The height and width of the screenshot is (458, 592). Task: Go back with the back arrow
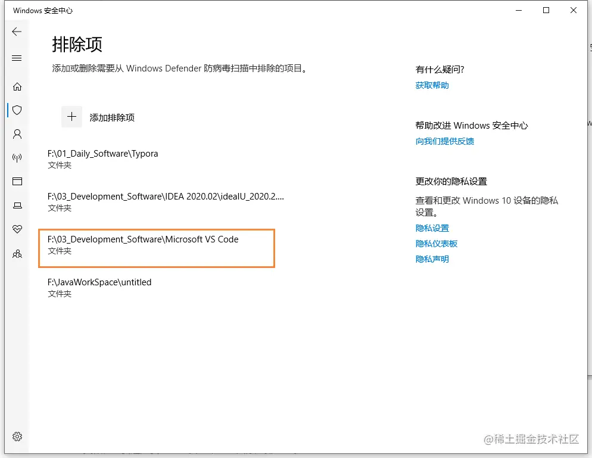17,32
